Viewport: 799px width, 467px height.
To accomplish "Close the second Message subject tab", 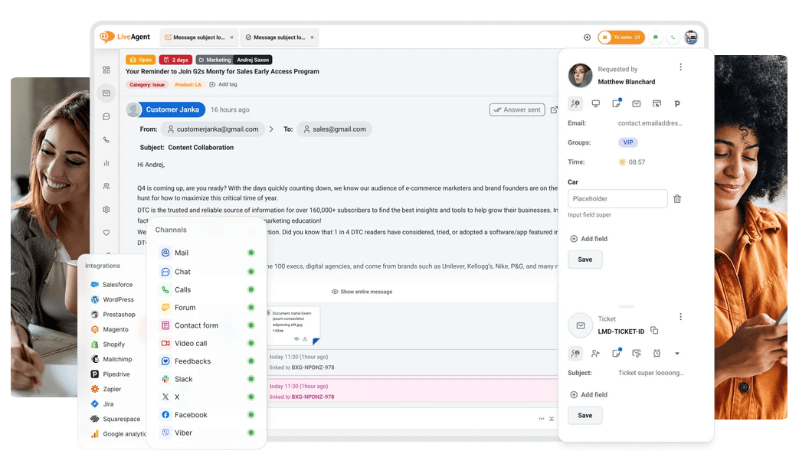I will 312,38.
